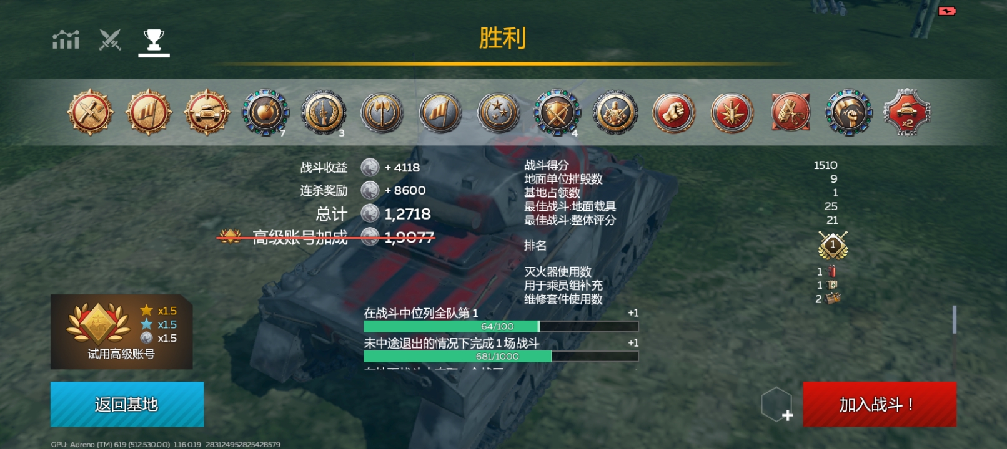Add platoon member via hexagon plus icon
Screen dimensions: 1007x449
tap(777, 404)
